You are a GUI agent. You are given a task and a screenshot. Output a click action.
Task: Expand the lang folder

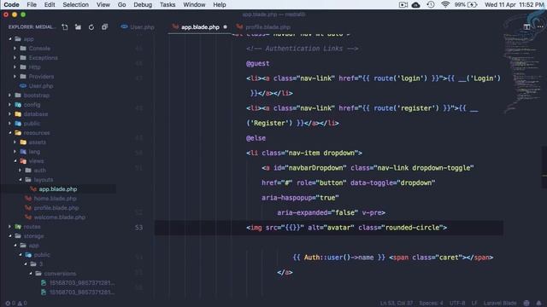pos(15,152)
